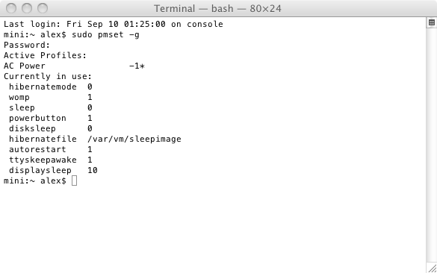Zoom the window with the third titlebar button
The height and width of the screenshot is (273, 437).
(43, 8)
